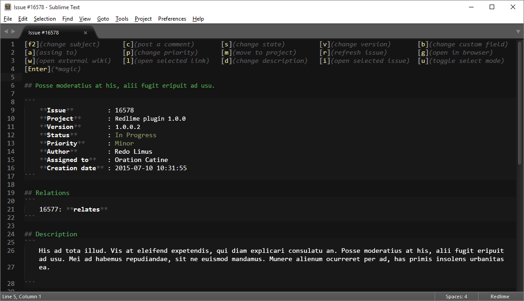
Task: Click description paragraph starting His ad tota
Action: (271, 259)
